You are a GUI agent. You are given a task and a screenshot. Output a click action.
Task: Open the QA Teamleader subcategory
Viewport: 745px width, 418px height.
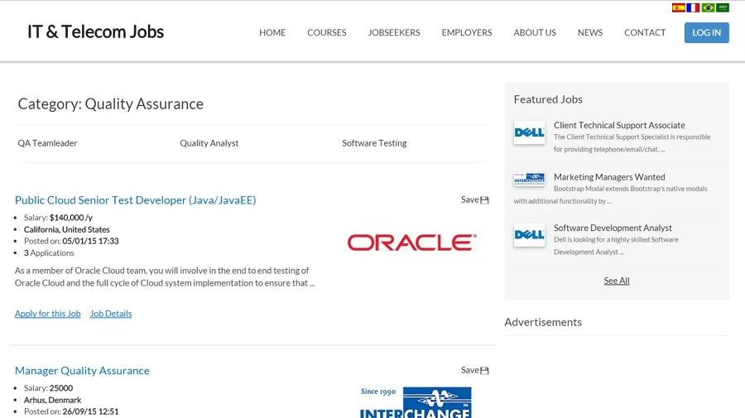(47, 143)
